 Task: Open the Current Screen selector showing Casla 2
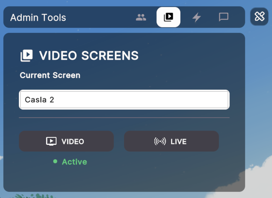tap(124, 100)
